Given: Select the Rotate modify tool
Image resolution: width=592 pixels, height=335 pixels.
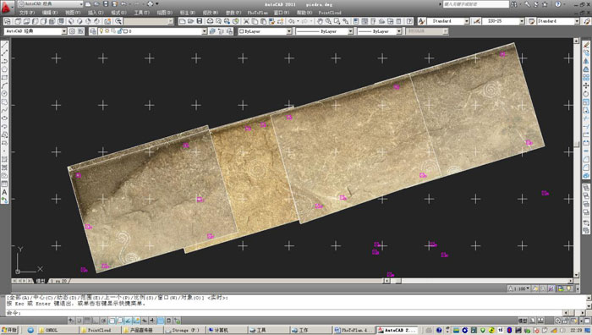Looking at the screenshot, I should [x=586, y=94].
